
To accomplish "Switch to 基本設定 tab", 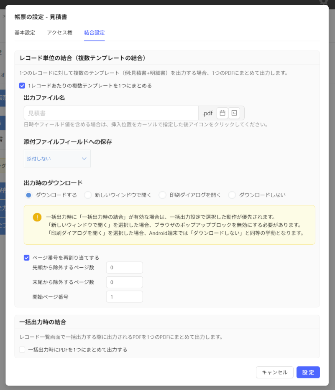I will [25, 33].
